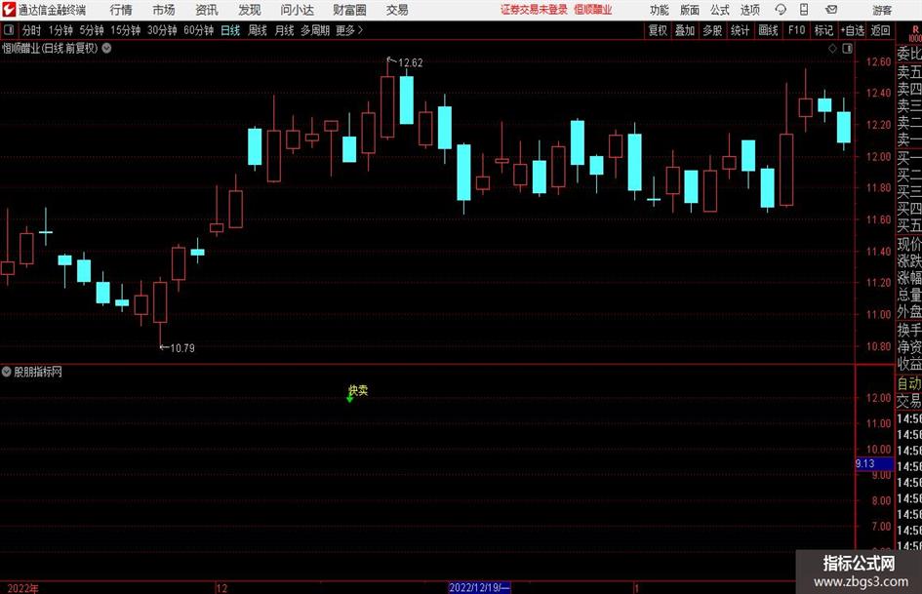
Task: Click the 复权 toolbar button
Action: (658, 30)
